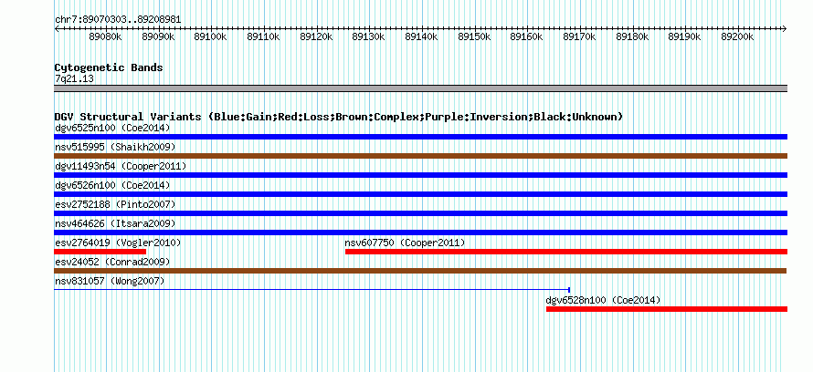Screen dimensions: 813x372
Task: Click the 89170k ruler tick label
Action: click(580, 36)
